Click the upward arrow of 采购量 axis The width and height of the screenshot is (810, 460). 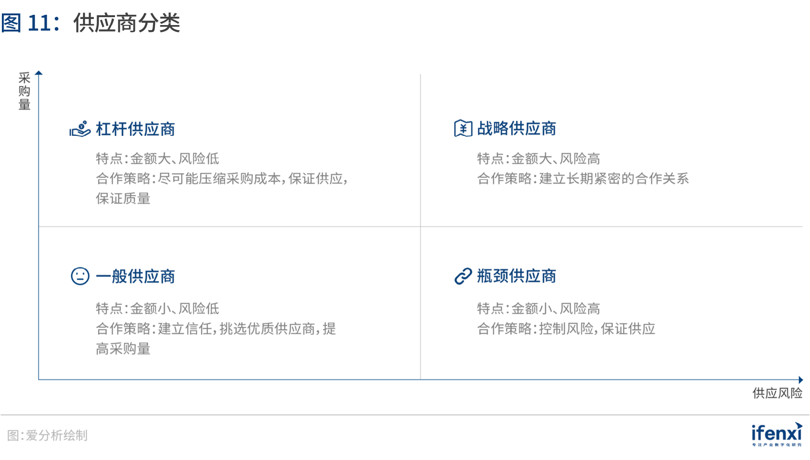39,73
